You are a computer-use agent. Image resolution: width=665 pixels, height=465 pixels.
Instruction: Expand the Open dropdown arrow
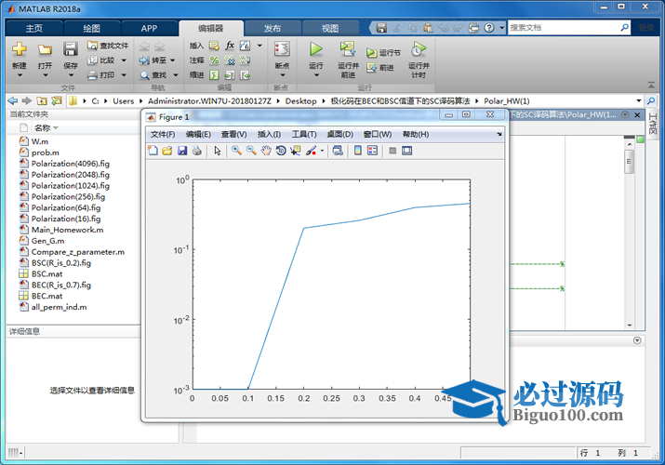click(45, 75)
